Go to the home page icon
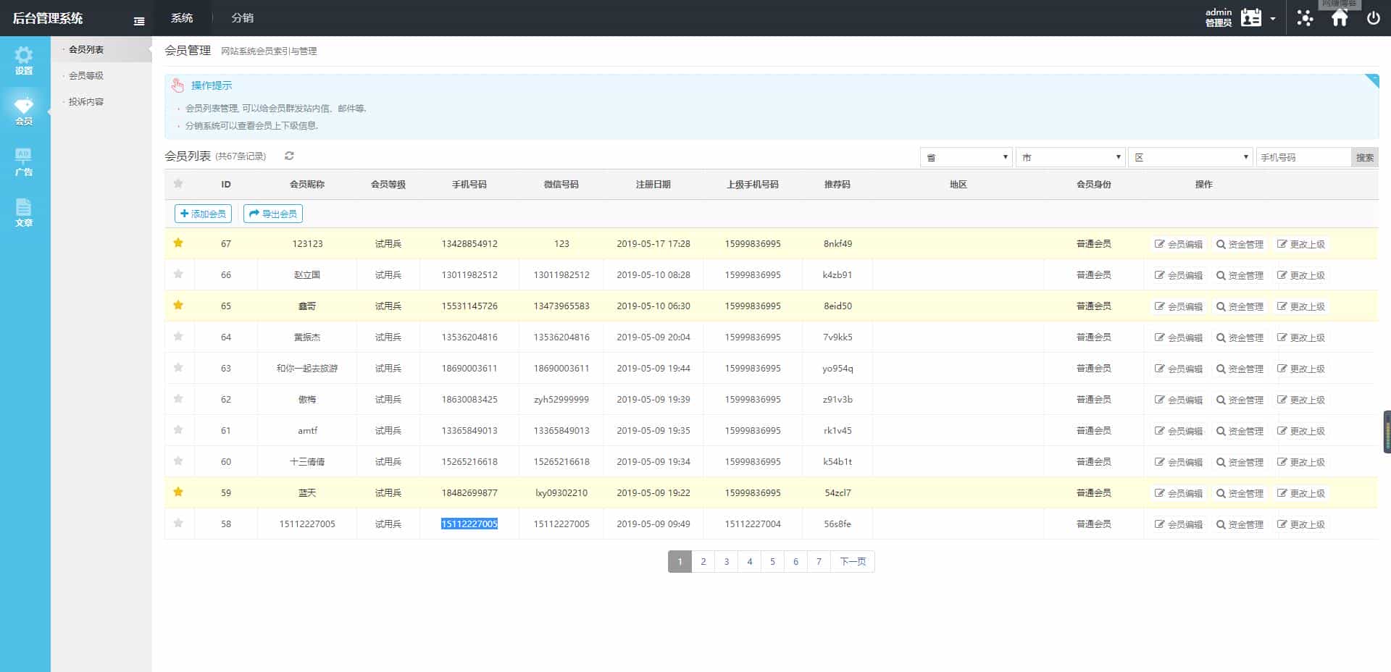 (1340, 18)
